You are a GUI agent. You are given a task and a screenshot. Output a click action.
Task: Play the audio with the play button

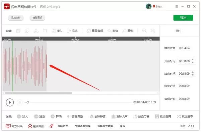pyautogui.click(x=10, y=102)
